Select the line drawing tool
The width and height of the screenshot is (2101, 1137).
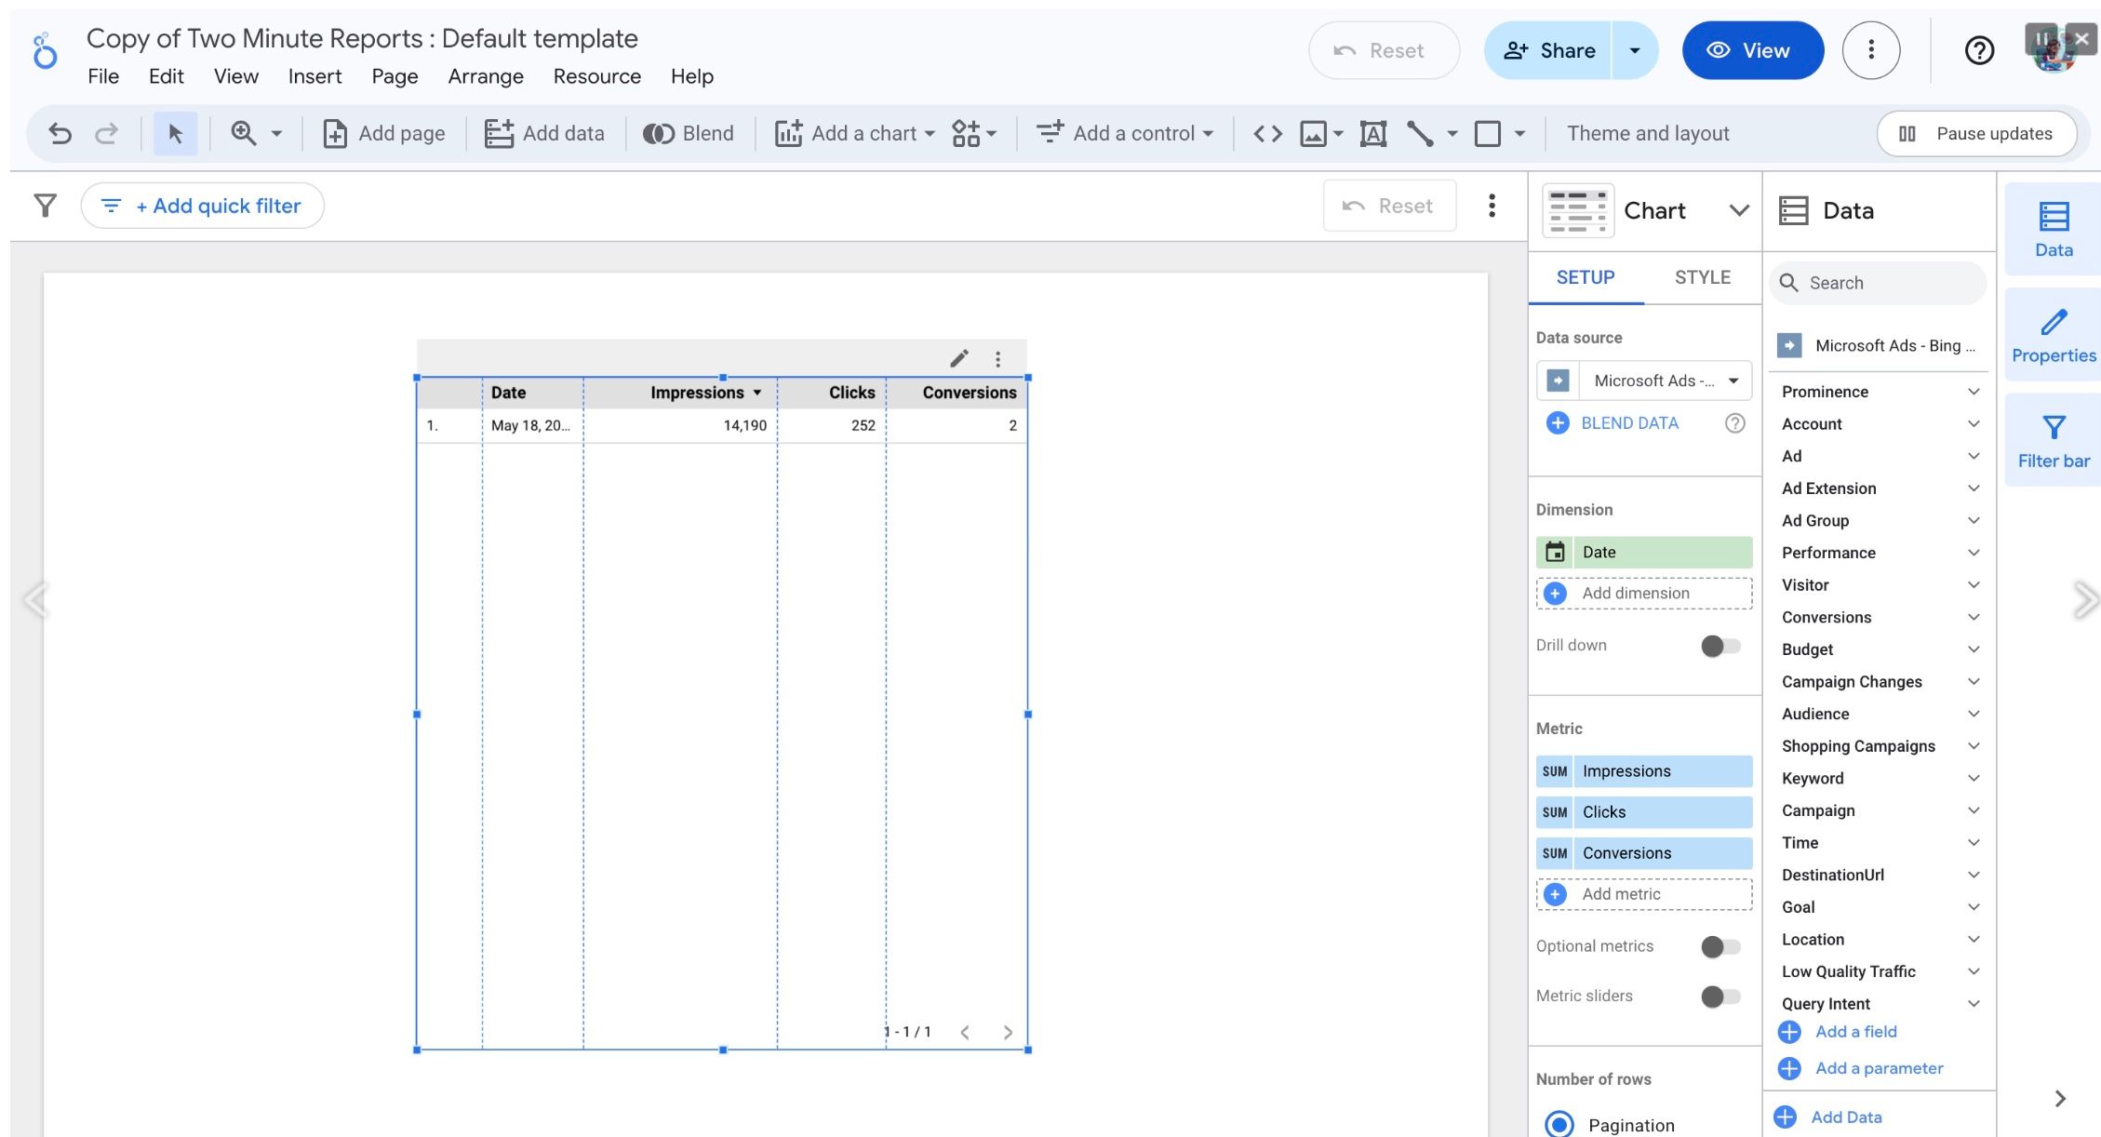pyautogui.click(x=1420, y=134)
